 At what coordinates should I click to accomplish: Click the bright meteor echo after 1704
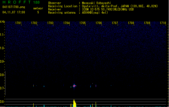(74, 86)
